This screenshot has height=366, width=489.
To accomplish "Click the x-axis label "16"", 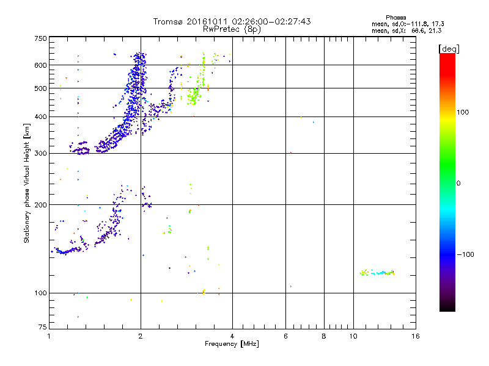I will click(416, 336).
